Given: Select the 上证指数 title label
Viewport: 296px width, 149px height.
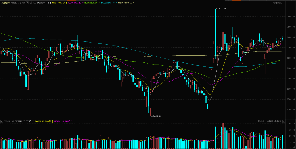Looking at the screenshot, I should 5,3.
